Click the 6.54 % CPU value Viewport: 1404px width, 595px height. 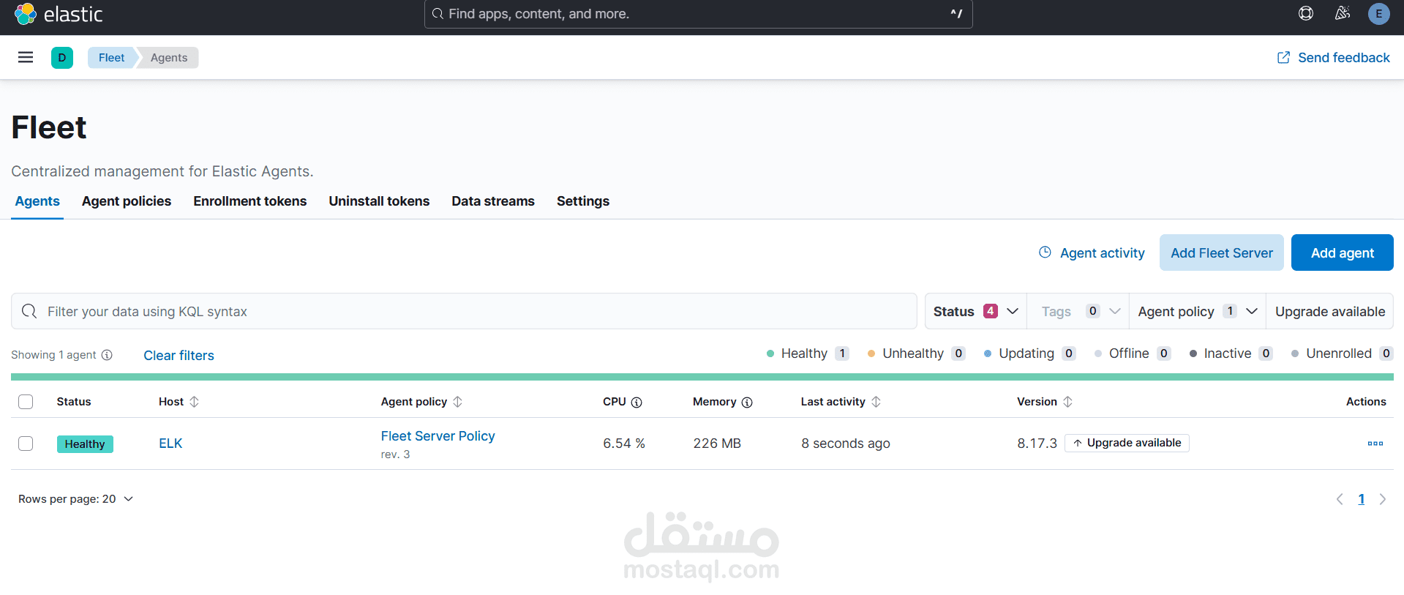[624, 444]
